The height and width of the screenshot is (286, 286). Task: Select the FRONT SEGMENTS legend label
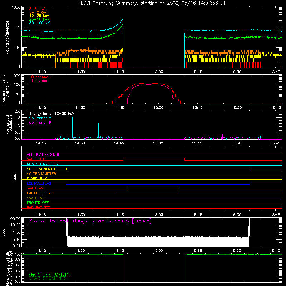[49, 275]
